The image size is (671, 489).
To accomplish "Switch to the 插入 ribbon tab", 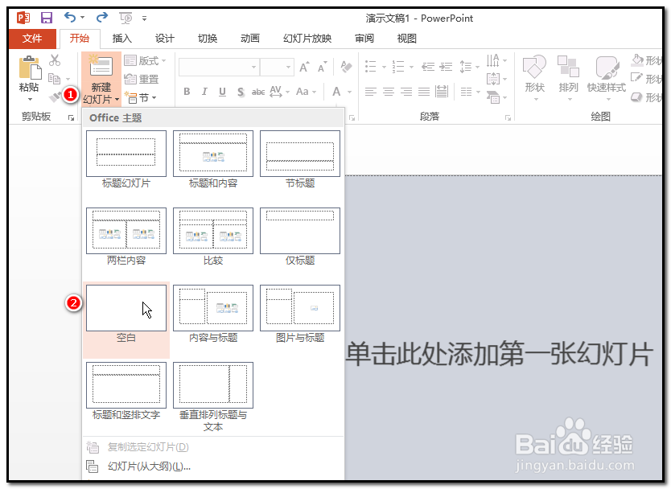I will 122,39.
